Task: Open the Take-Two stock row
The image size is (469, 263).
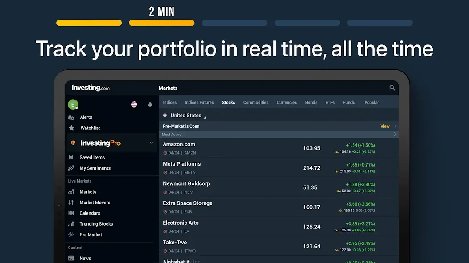Action: (279, 246)
